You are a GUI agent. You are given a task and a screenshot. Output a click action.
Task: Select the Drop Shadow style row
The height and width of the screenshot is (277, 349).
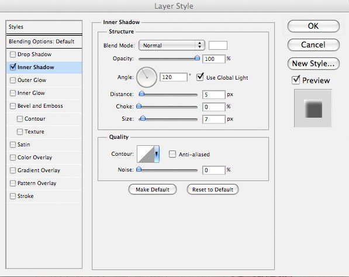pyautogui.click(x=44, y=54)
